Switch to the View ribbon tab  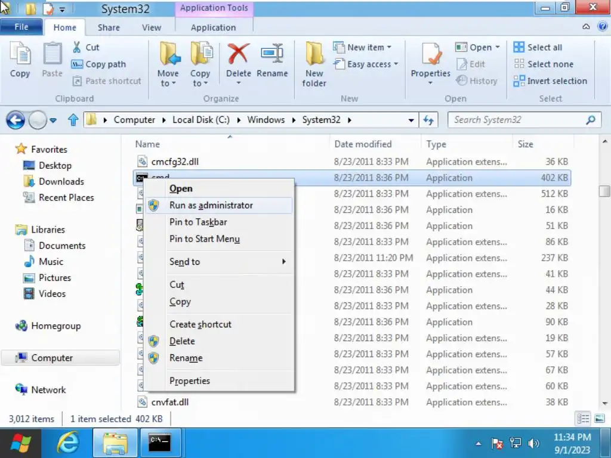pos(151,27)
